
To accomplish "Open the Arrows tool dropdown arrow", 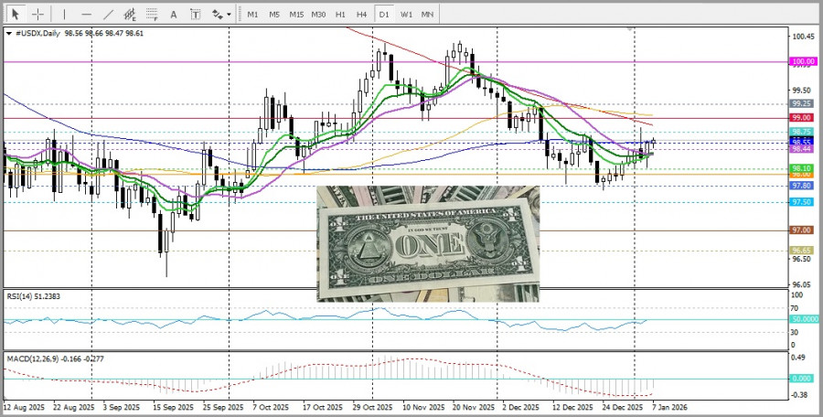I will tap(229, 15).
